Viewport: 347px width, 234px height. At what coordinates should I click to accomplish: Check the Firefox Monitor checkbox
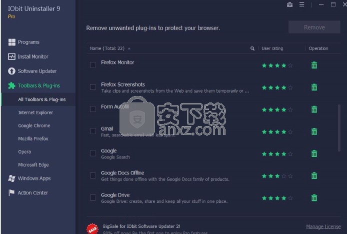[x=93, y=65]
